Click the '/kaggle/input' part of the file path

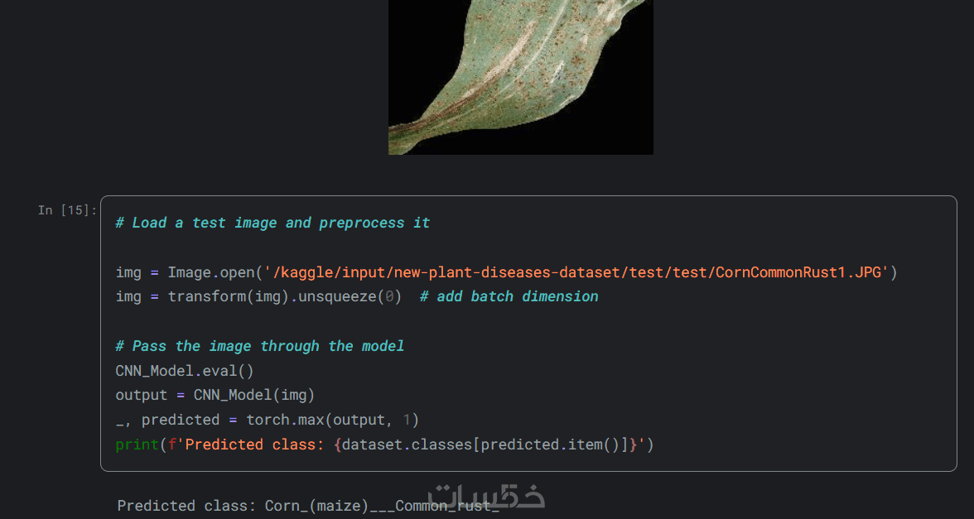pos(328,272)
